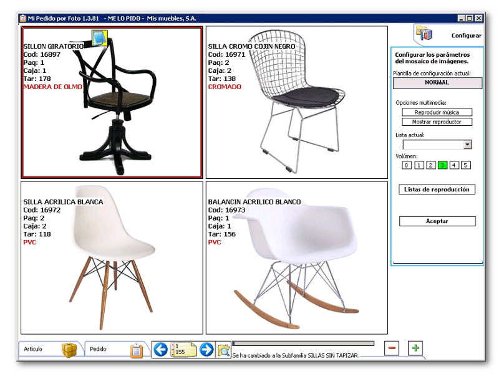The image size is (499, 374).
Task: Minimize the Mi Pedido por Foto window
Action: [462, 18]
